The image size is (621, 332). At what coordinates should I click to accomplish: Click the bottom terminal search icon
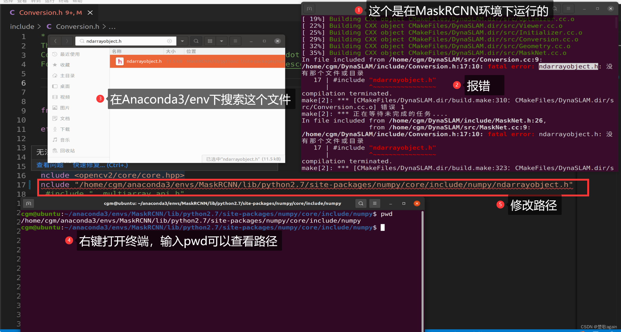pos(361,204)
